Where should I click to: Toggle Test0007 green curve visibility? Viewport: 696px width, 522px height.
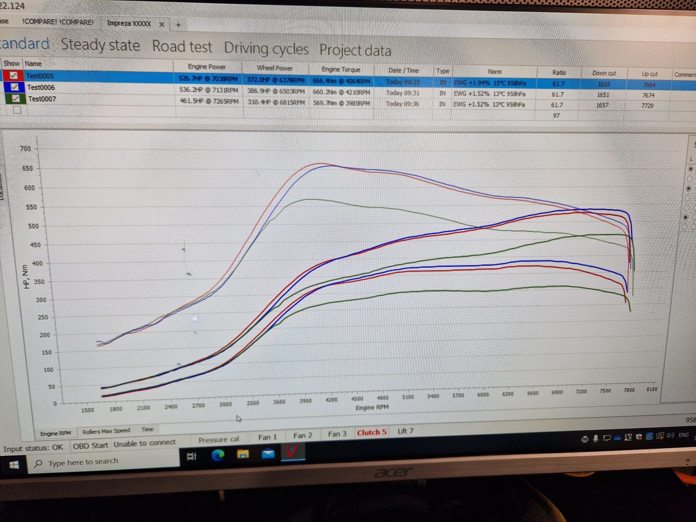[x=16, y=98]
